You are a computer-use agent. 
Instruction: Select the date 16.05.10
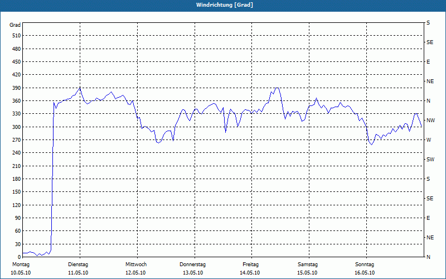(x=365, y=273)
